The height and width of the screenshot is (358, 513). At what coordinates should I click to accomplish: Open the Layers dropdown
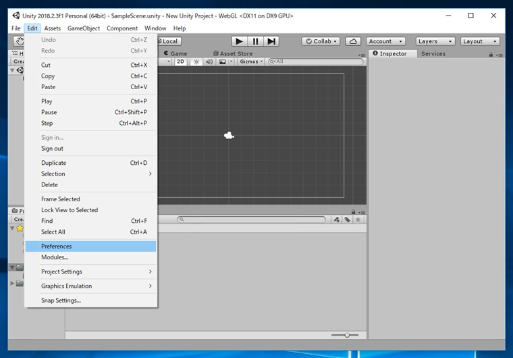click(435, 41)
